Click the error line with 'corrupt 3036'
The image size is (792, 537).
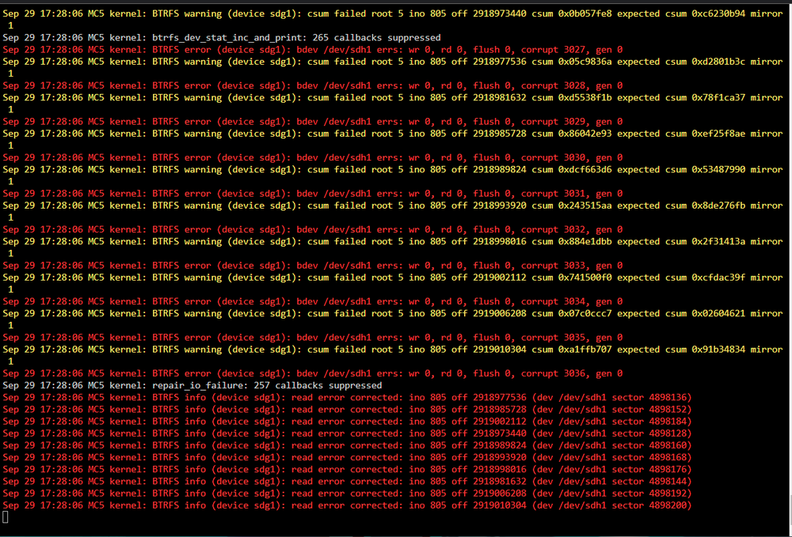coord(313,373)
